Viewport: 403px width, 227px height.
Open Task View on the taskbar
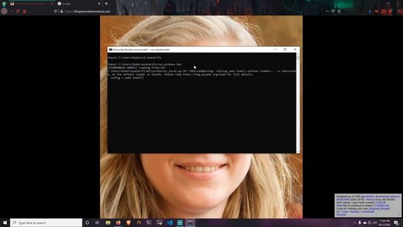pos(97,223)
